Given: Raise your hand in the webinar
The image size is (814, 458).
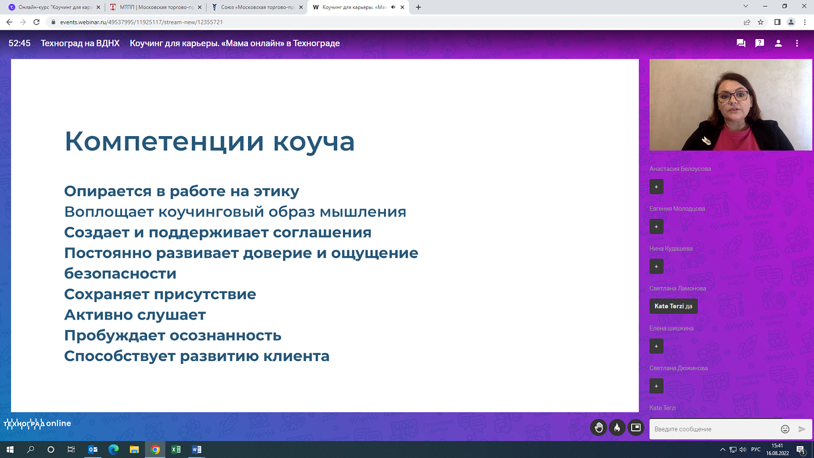Looking at the screenshot, I should tap(599, 428).
